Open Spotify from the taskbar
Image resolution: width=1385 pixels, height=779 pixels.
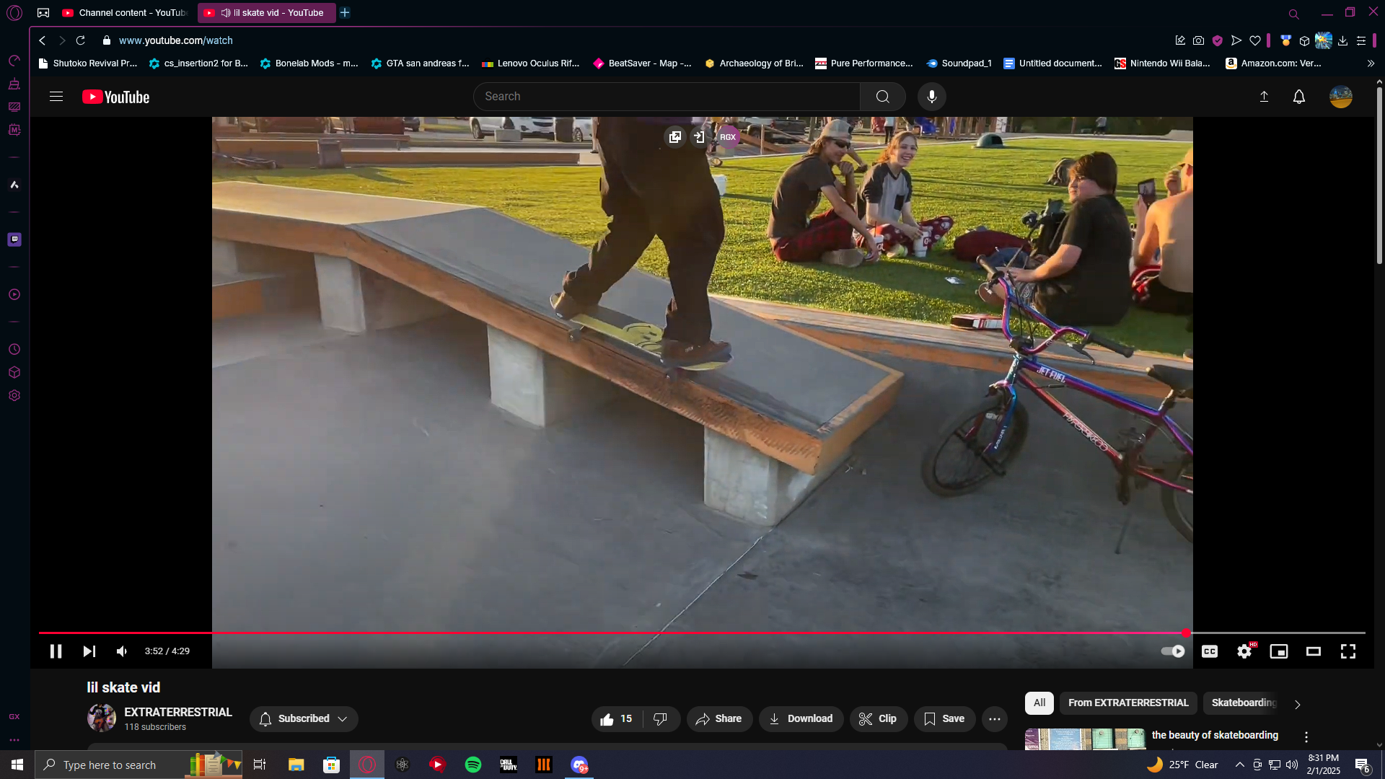point(473,765)
